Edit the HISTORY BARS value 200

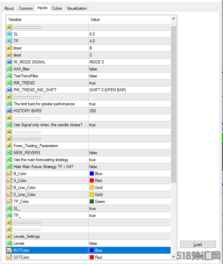pos(129,111)
